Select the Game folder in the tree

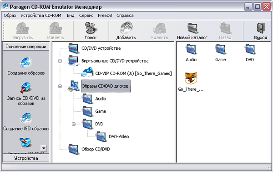101,111
